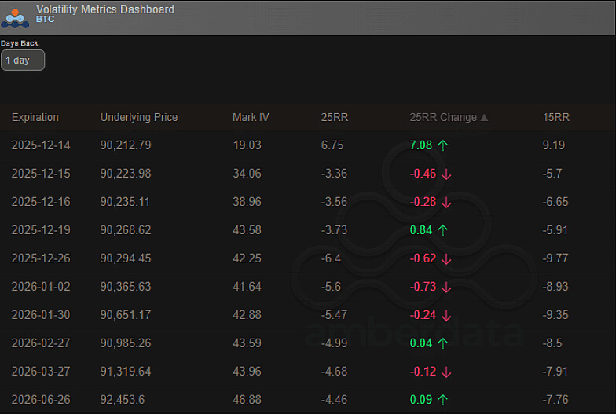Viewport: 616px width, 414px height.
Task: Sort table by Expiration column
Action: pyautogui.click(x=35, y=117)
